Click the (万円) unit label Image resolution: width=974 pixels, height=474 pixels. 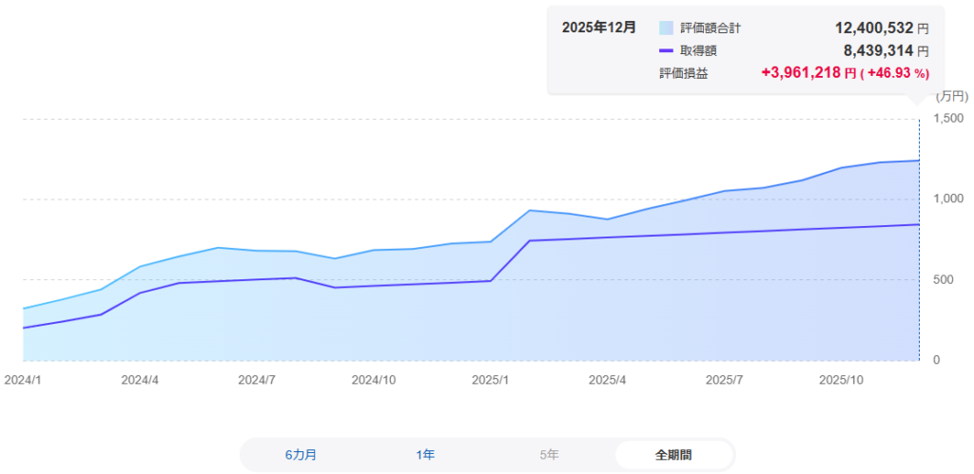951,96
